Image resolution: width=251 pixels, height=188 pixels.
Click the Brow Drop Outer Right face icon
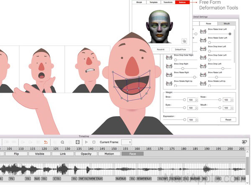(x=169, y=57)
